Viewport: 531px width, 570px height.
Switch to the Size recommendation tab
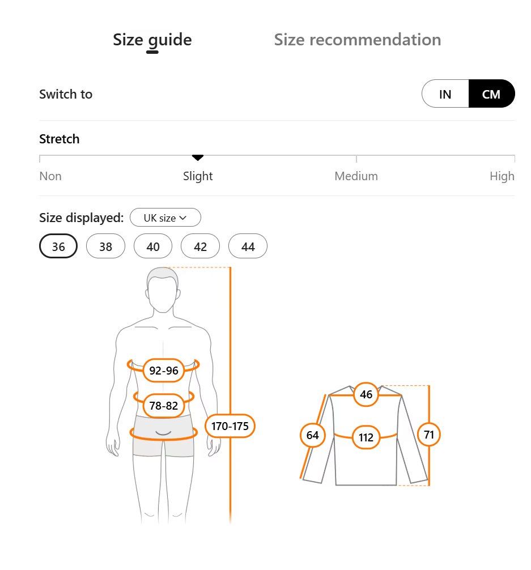click(x=357, y=40)
